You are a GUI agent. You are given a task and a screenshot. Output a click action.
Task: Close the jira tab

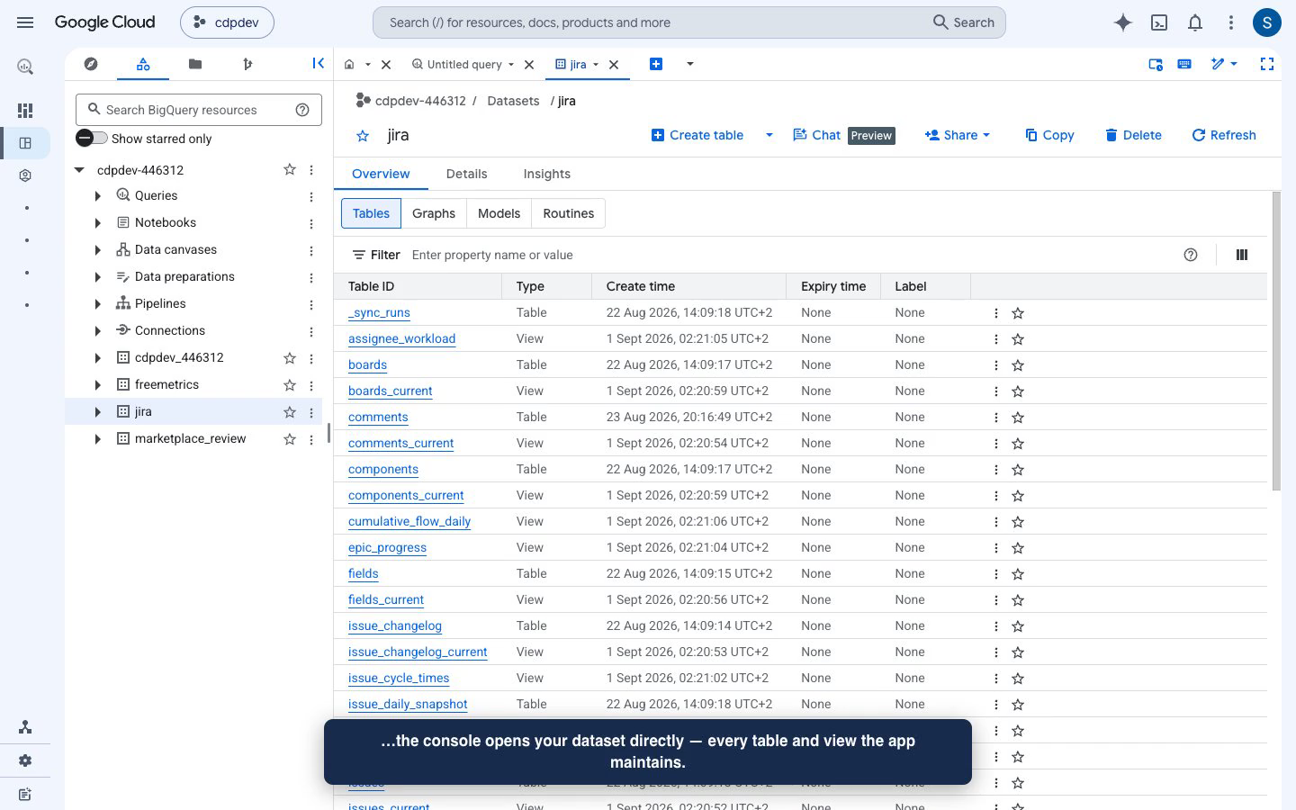point(614,65)
